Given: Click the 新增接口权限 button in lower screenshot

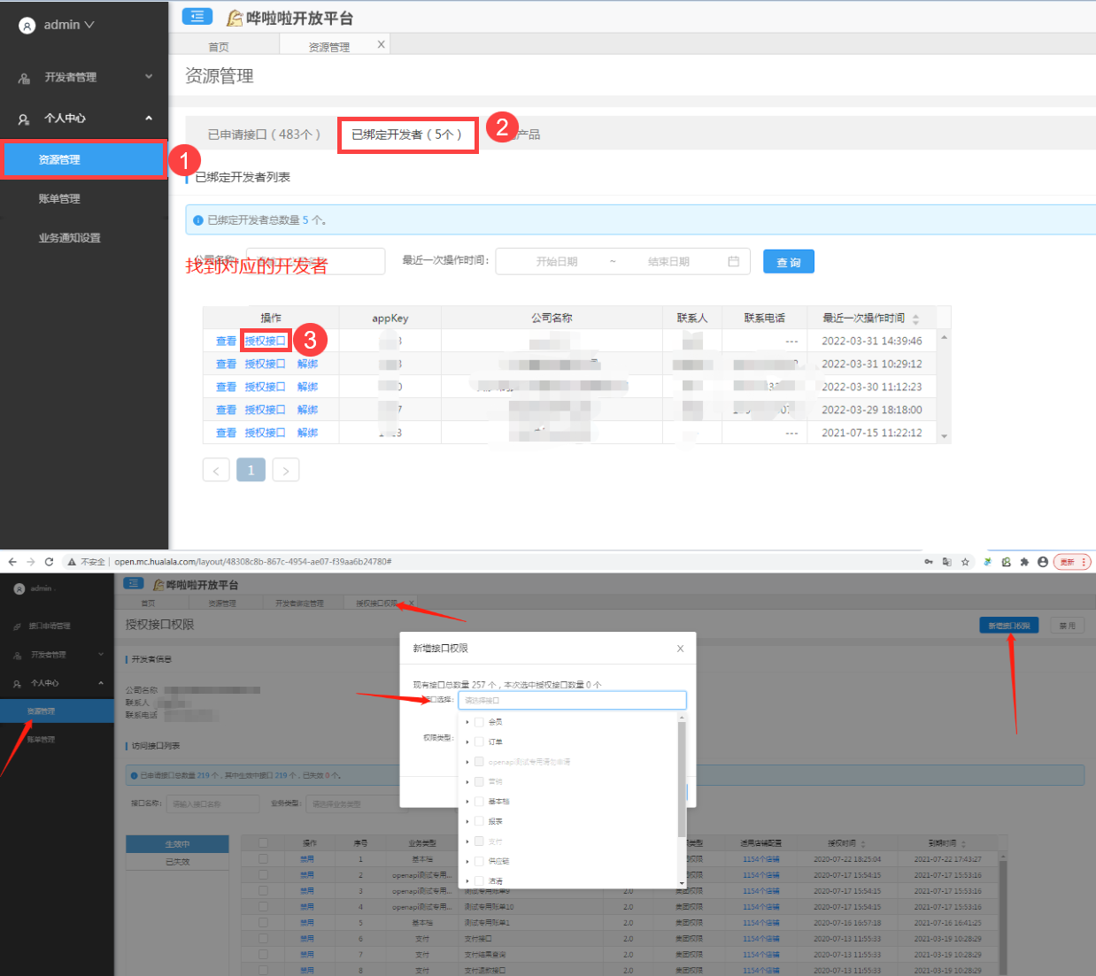Looking at the screenshot, I should (x=1009, y=626).
